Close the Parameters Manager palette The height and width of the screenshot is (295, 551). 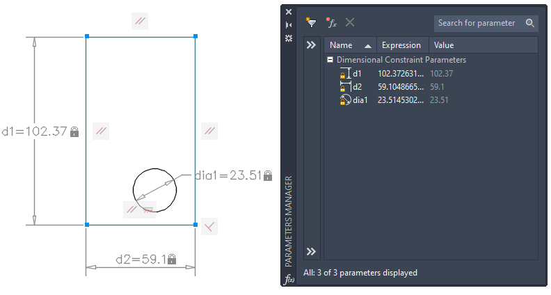click(289, 12)
